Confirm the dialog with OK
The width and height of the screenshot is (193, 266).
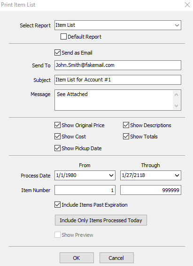pos(77,258)
